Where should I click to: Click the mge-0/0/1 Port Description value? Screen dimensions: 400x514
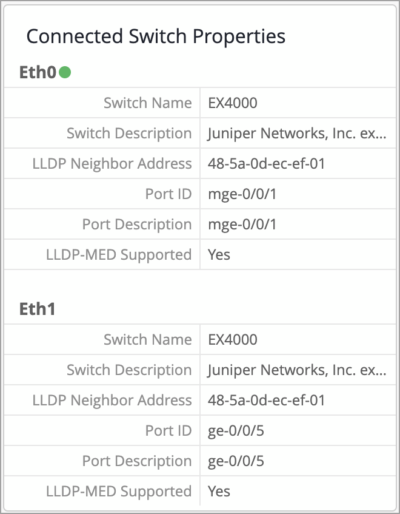click(242, 225)
